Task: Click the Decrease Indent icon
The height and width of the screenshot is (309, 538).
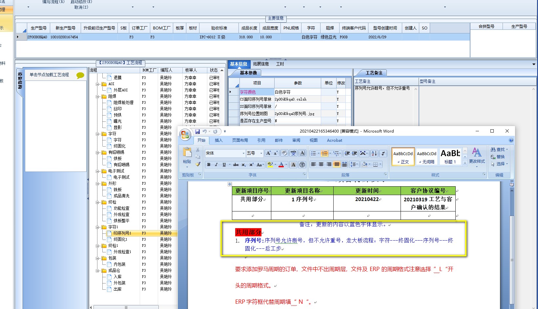Action: click(x=347, y=153)
